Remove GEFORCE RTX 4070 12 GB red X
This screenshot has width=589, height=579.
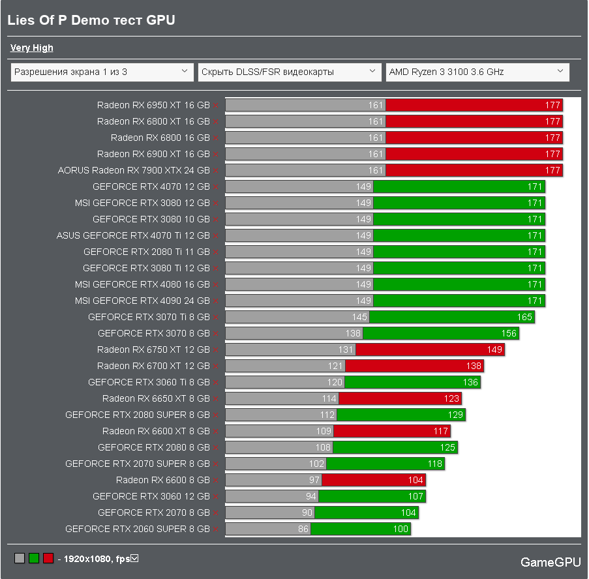(x=216, y=187)
